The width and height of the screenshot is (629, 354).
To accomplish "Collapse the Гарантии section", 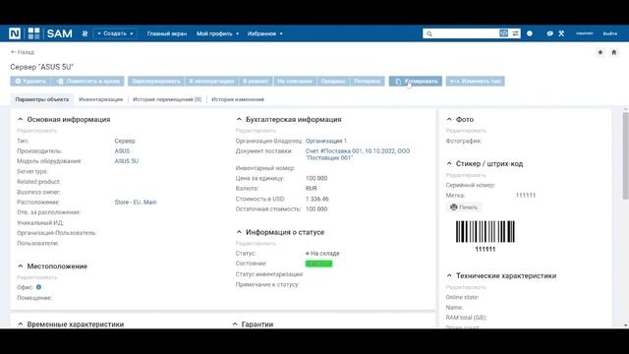I will 235,324.
